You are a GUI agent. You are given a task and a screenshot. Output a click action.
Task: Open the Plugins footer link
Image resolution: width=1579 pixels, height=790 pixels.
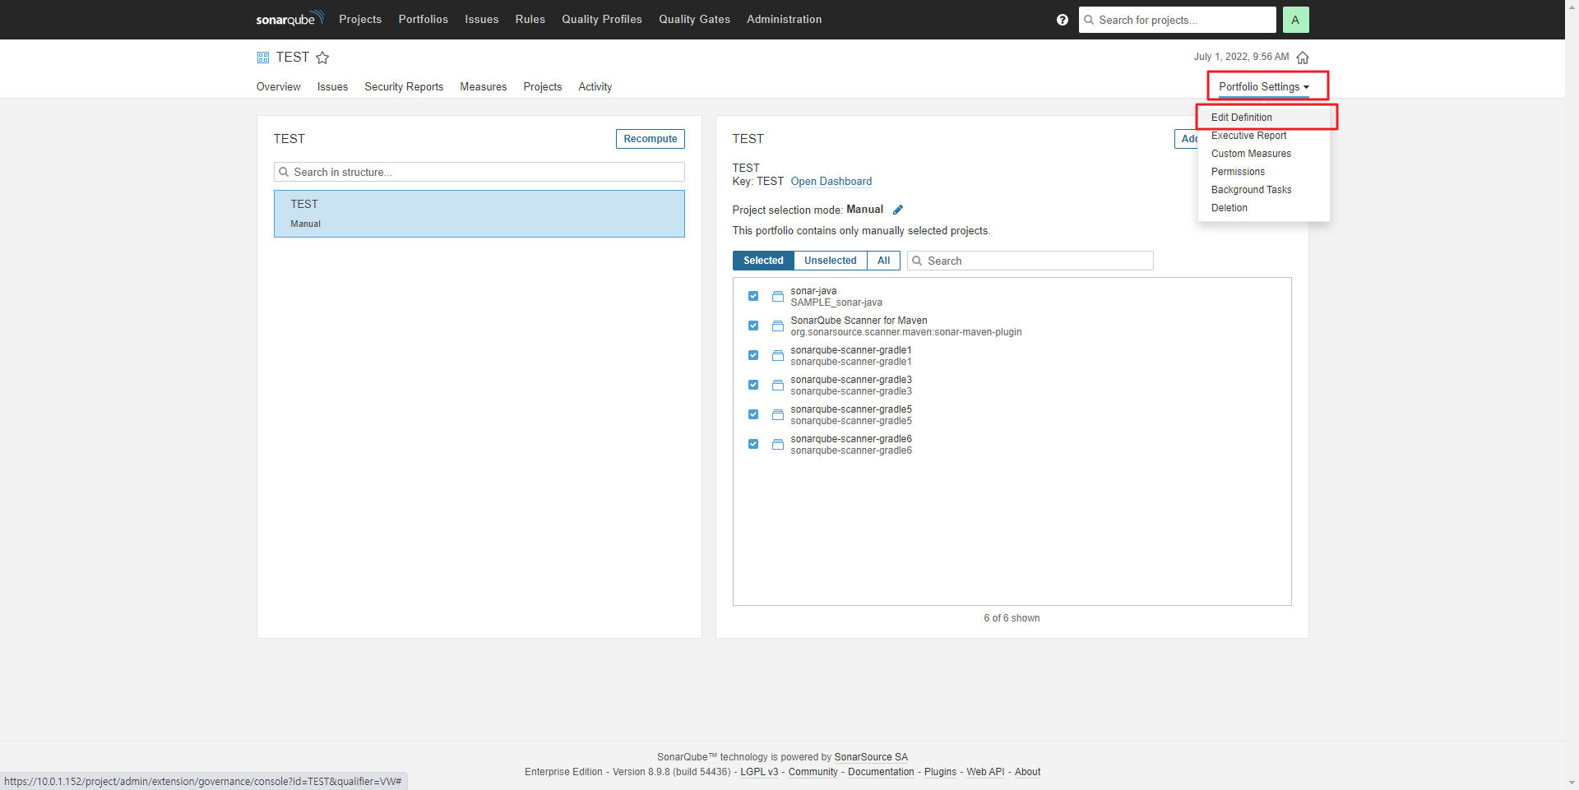(x=940, y=772)
